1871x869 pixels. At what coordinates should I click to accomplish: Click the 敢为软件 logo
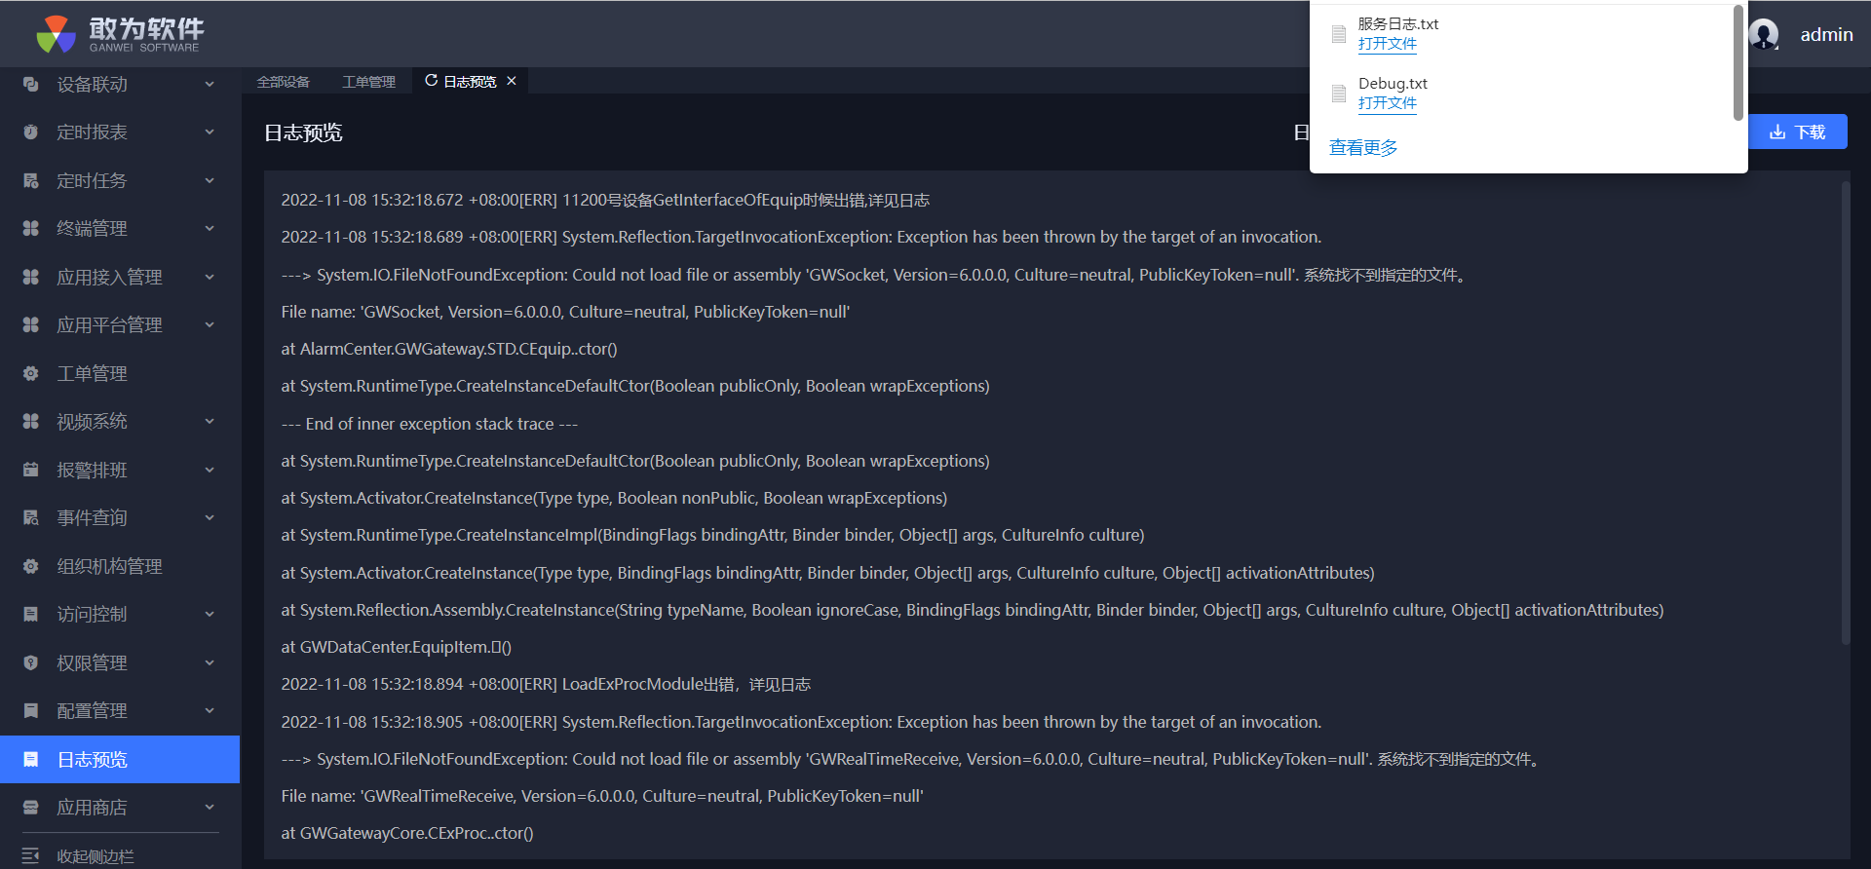(120, 34)
